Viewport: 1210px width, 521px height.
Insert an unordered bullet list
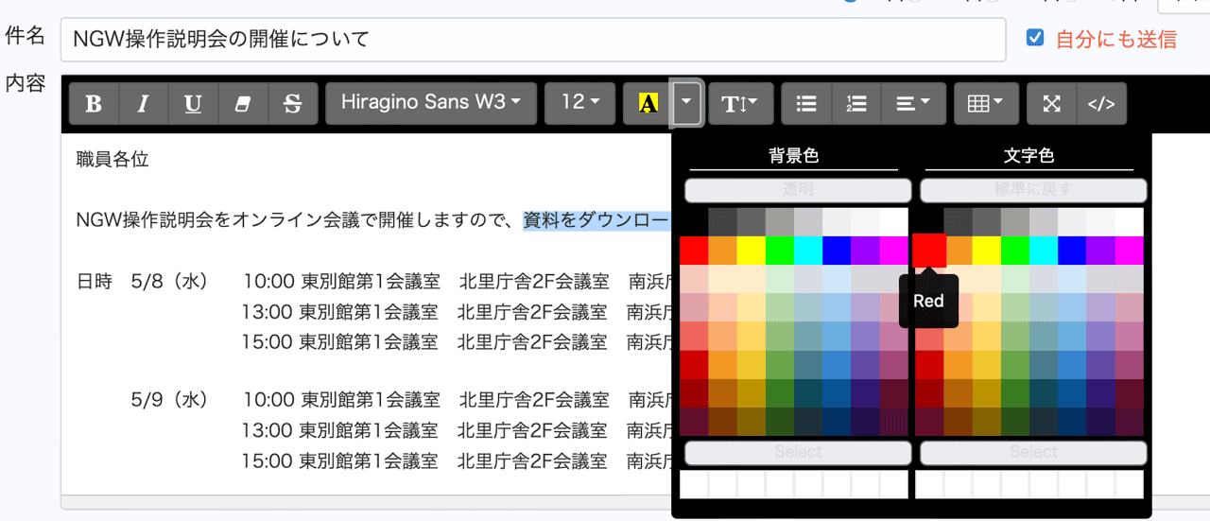(x=806, y=104)
